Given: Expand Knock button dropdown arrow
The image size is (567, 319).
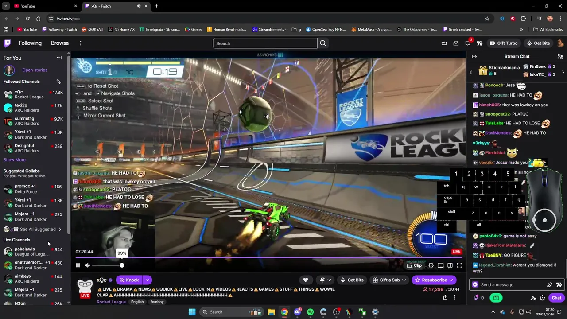Looking at the screenshot, I should coord(147,280).
